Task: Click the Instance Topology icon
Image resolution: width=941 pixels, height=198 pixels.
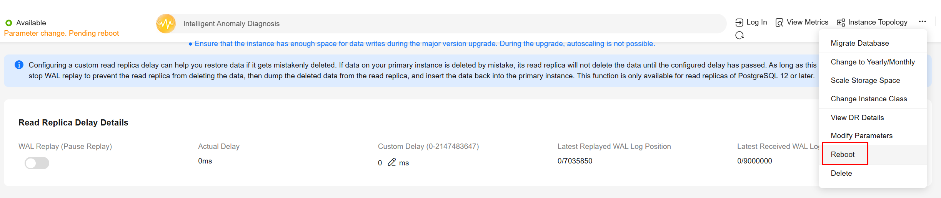Action: point(841,23)
